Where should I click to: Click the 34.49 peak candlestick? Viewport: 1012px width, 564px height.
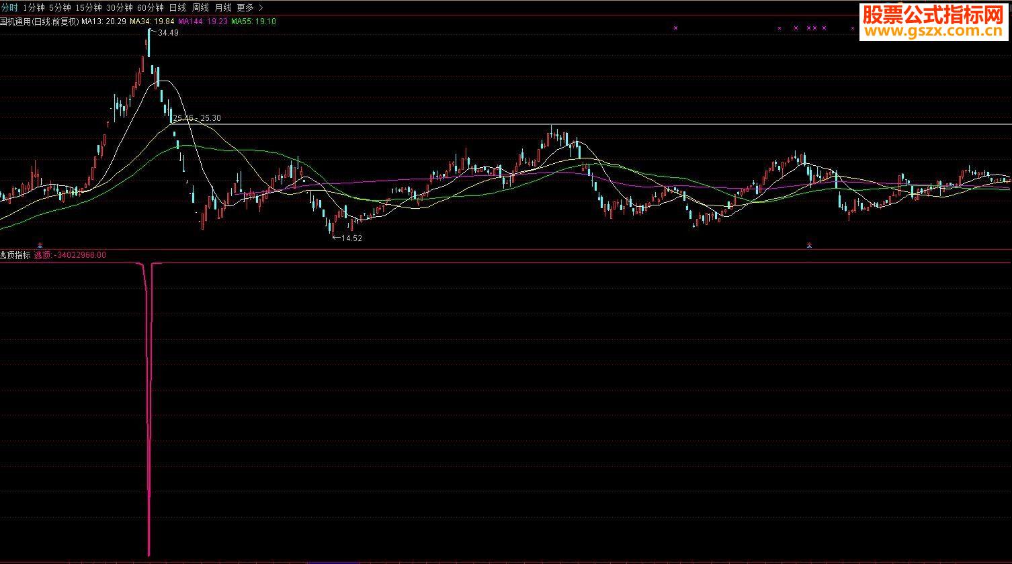coord(149,42)
